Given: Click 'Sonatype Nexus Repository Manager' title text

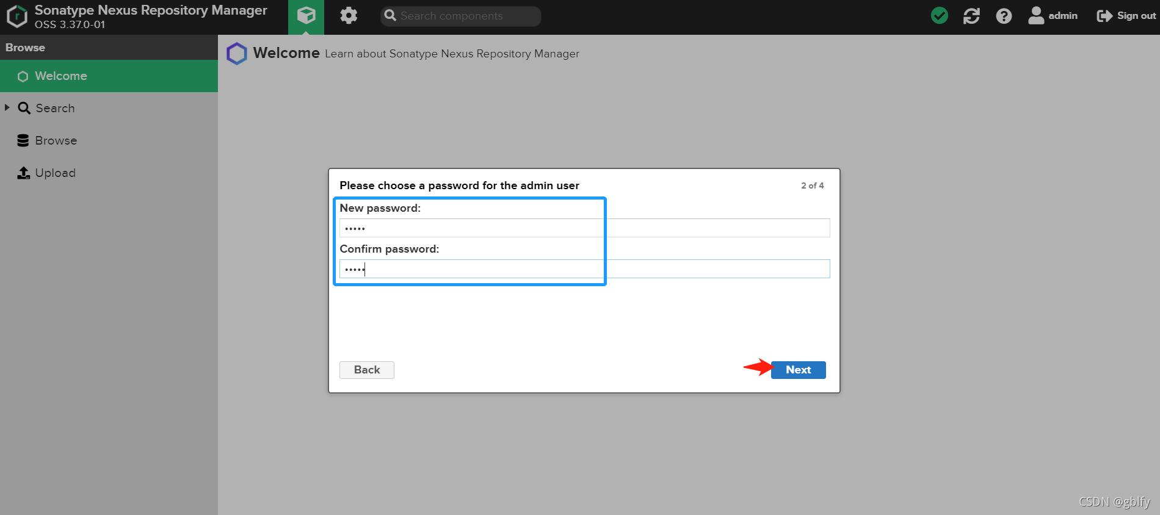Looking at the screenshot, I should click(151, 10).
